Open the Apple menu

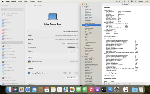3,1
